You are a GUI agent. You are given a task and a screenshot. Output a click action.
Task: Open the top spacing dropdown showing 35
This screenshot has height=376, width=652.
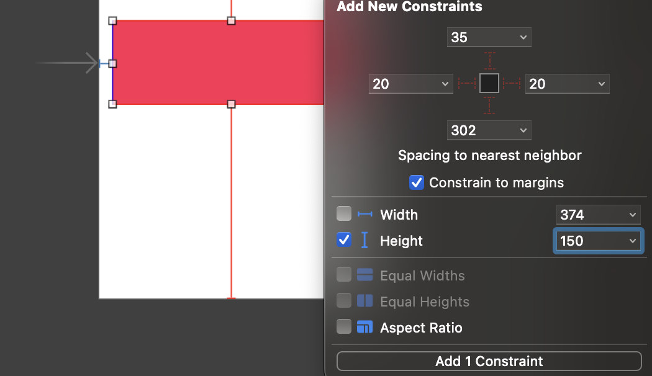click(x=523, y=37)
